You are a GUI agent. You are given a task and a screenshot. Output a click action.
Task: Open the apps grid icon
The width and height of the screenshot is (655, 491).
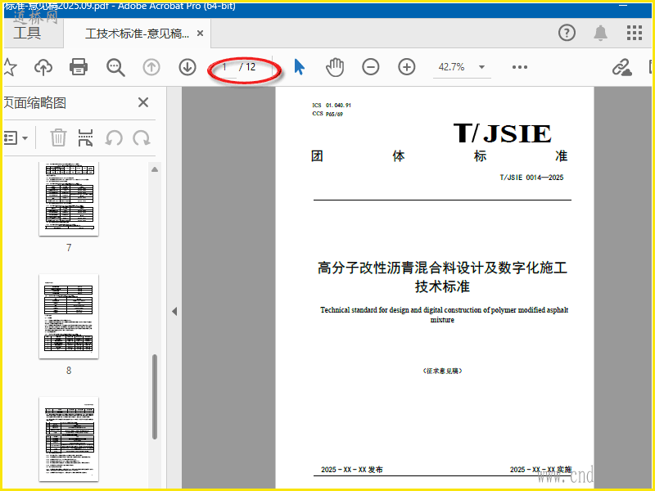[x=634, y=33]
